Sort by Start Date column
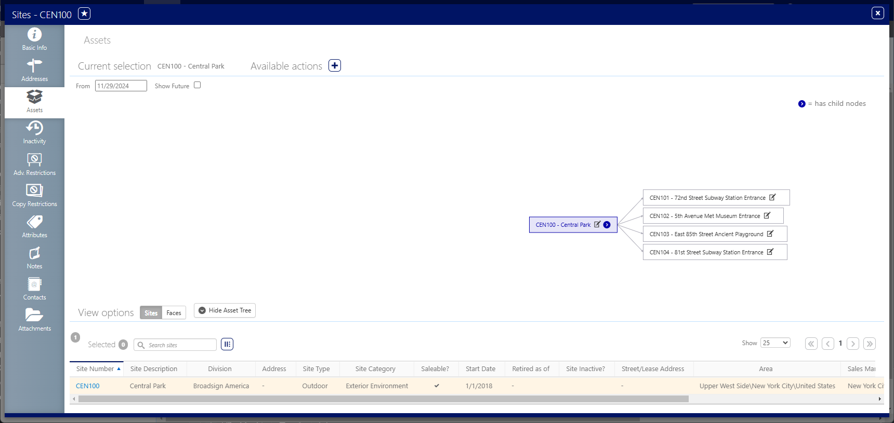The width and height of the screenshot is (894, 423). pos(481,369)
